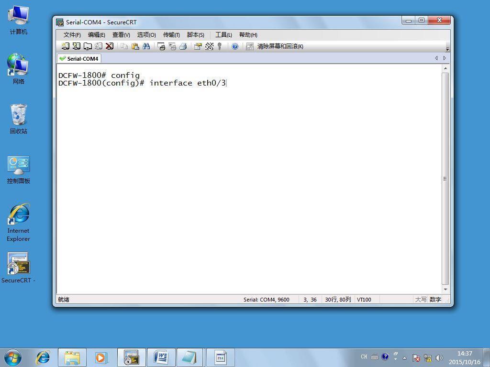490x367 pixels.
Task: Click the Print Screen toolbar icon
Action: point(161,46)
